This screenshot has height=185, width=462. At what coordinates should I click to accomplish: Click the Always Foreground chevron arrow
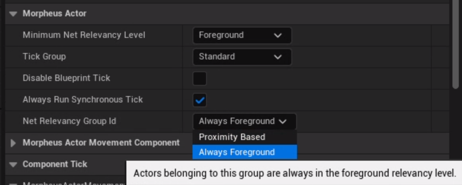point(283,121)
